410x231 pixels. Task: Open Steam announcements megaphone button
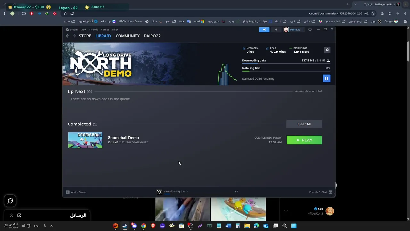[264, 30]
